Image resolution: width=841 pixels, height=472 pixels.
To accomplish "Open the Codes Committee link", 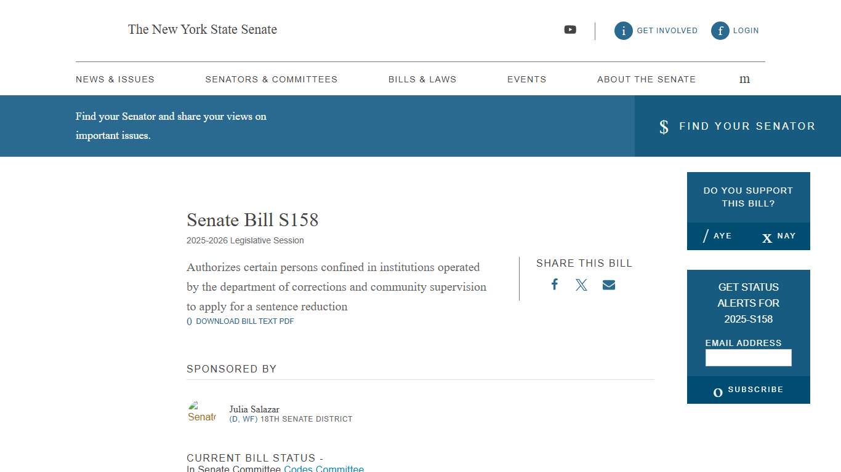I will (x=324, y=468).
